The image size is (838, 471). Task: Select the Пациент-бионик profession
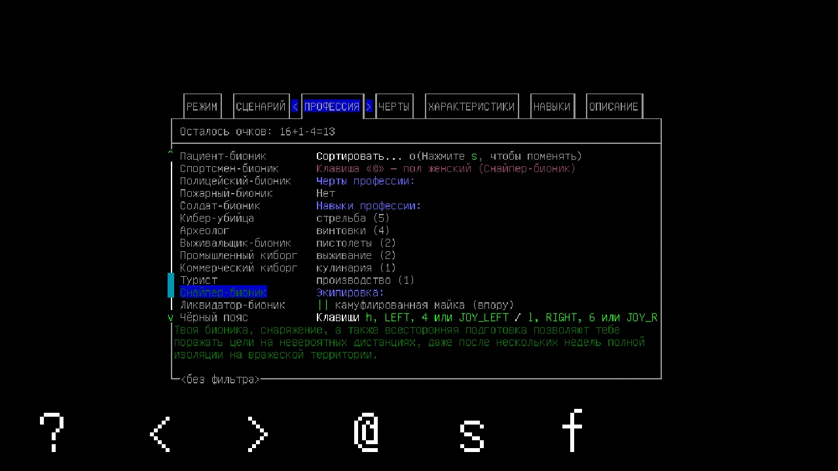(223, 156)
